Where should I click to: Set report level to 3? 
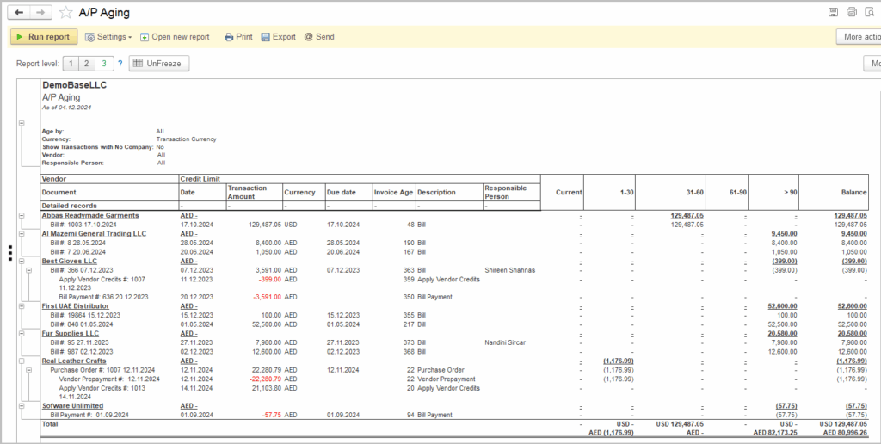pyautogui.click(x=104, y=64)
